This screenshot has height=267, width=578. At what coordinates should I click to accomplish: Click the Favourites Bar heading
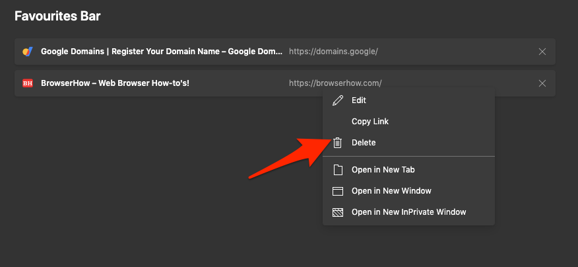(x=58, y=15)
